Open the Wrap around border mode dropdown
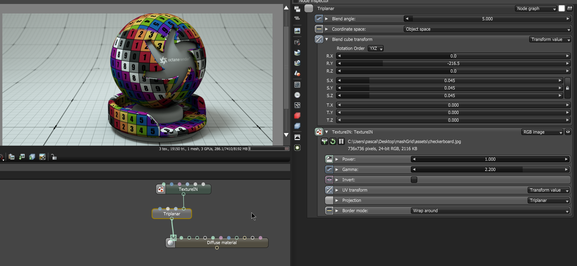The height and width of the screenshot is (266, 577). (490, 211)
